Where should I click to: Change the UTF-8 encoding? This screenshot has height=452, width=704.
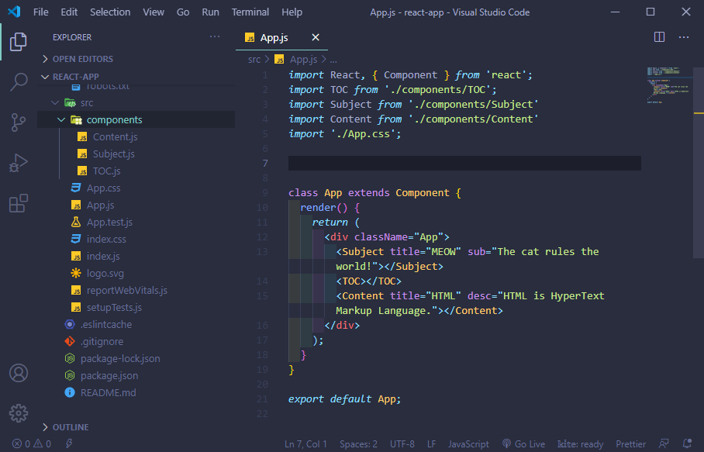tap(402, 444)
